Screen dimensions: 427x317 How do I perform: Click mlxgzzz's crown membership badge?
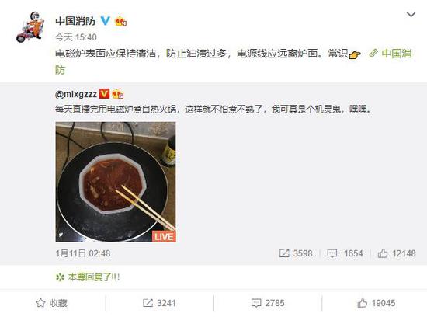tap(118, 94)
